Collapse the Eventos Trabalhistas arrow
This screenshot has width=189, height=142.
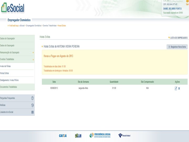[x=33, y=59]
